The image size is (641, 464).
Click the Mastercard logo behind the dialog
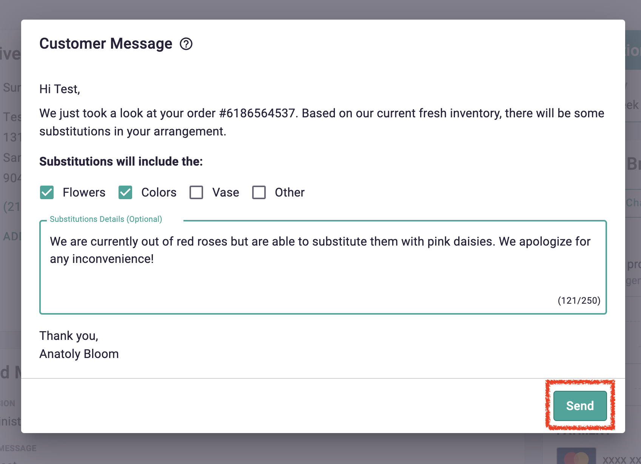tap(576, 456)
